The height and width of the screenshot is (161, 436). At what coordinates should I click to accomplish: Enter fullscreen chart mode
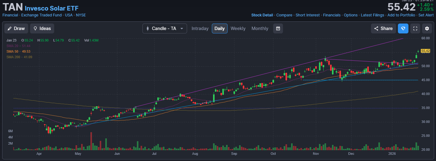click(x=415, y=28)
